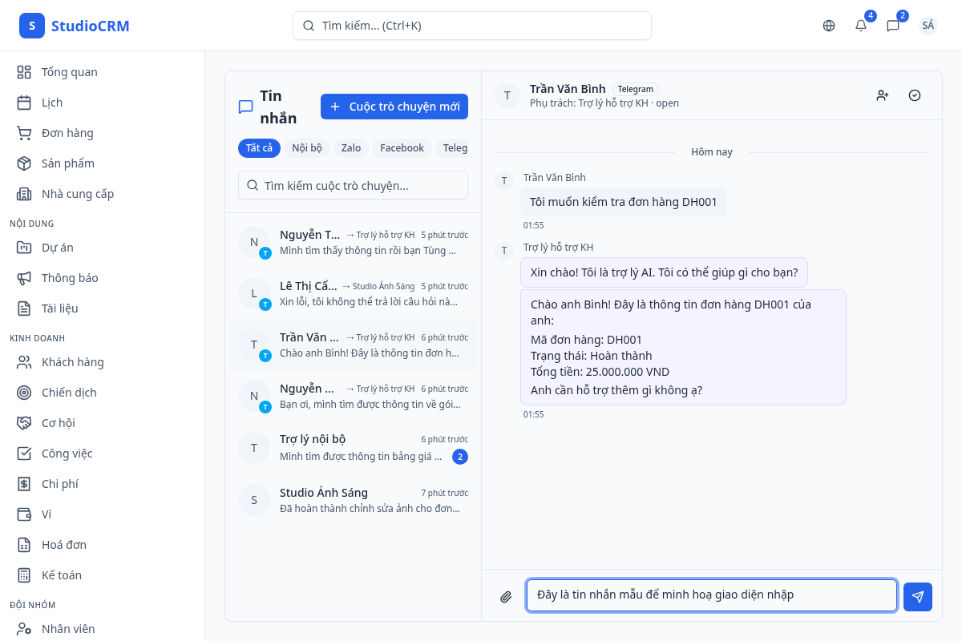Screen dimensions: 962x641
Task: Open the notifications bell icon
Action: pyautogui.click(x=861, y=26)
